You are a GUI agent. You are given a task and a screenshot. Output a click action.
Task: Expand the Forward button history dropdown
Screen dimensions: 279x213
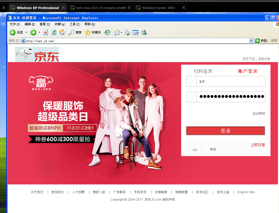pos(39,32)
